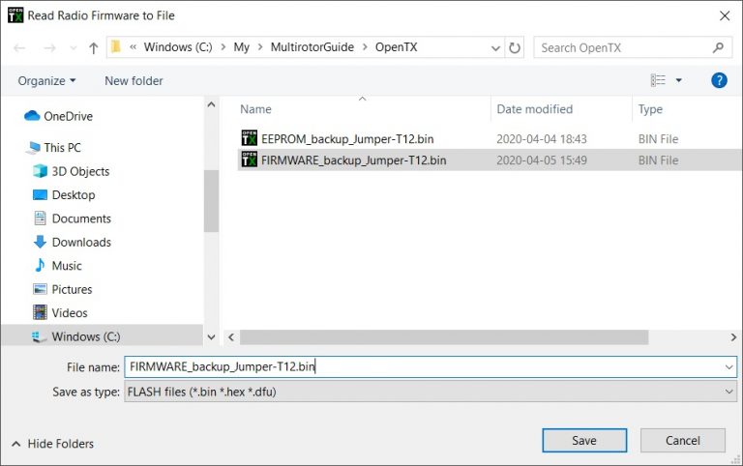
Task: Sort files by the Name column
Action: point(255,109)
